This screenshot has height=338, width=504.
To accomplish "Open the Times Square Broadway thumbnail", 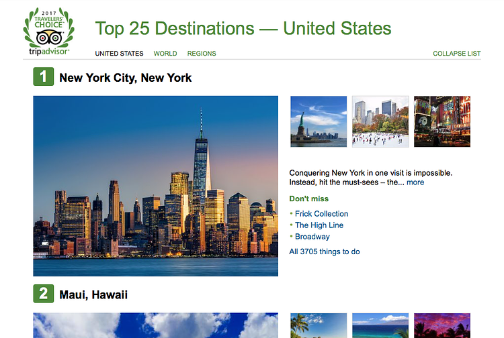I will 442,121.
